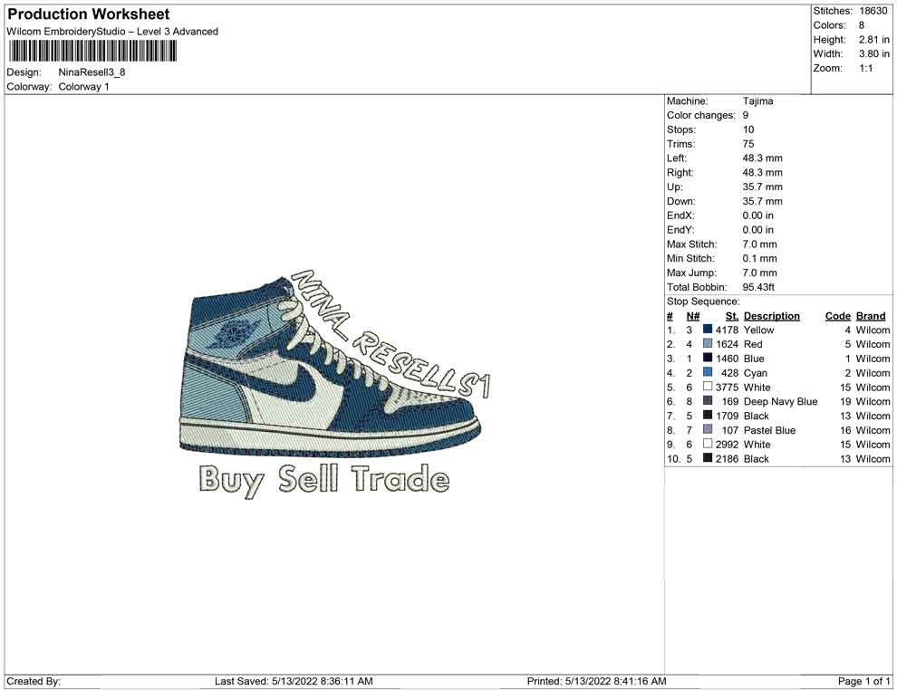Select the Down value '35.7 mm'
This screenshot has width=897, height=690.
(763, 201)
